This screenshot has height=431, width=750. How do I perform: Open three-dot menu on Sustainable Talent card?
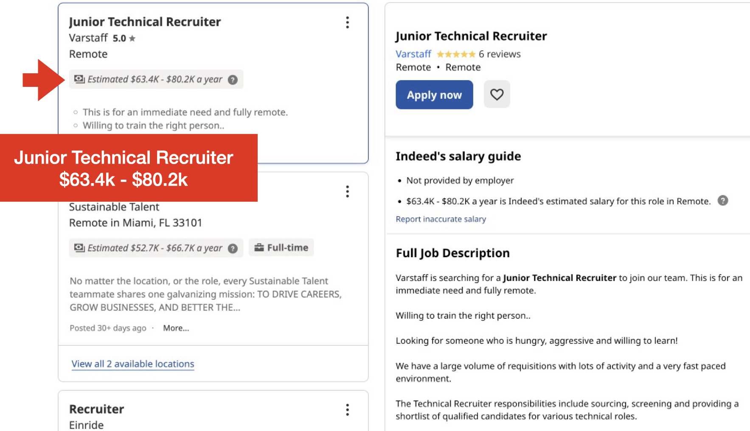[x=347, y=192]
